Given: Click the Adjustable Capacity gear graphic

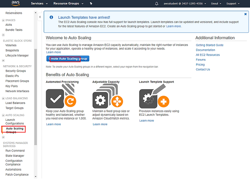Looking at the screenshot, I should (108, 96).
